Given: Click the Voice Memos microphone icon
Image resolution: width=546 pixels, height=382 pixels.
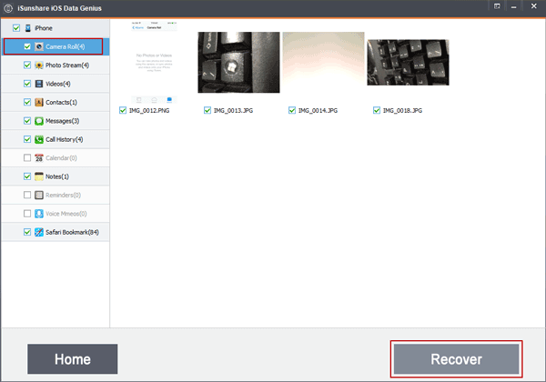Looking at the screenshot, I should tap(39, 214).
